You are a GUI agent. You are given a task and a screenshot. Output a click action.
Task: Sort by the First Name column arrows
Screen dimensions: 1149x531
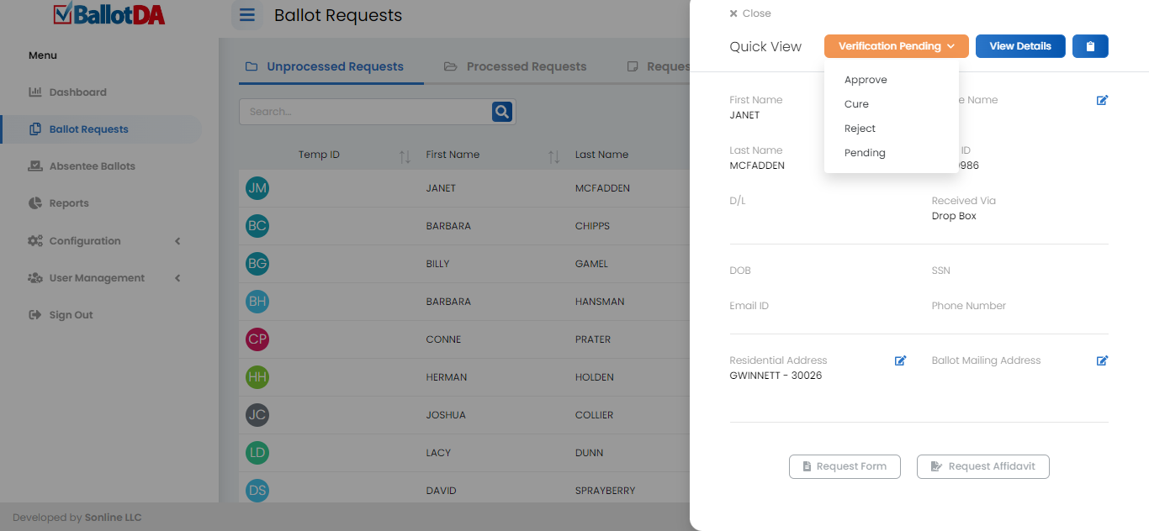click(553, 155)
